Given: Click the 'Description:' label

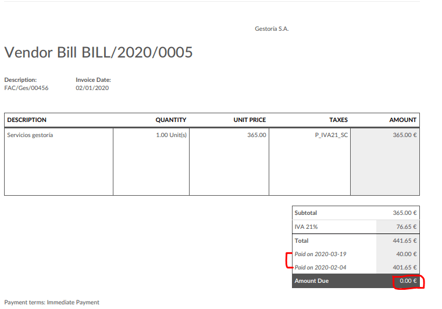Looking at the screenshot, I should [x=20, y=80].
